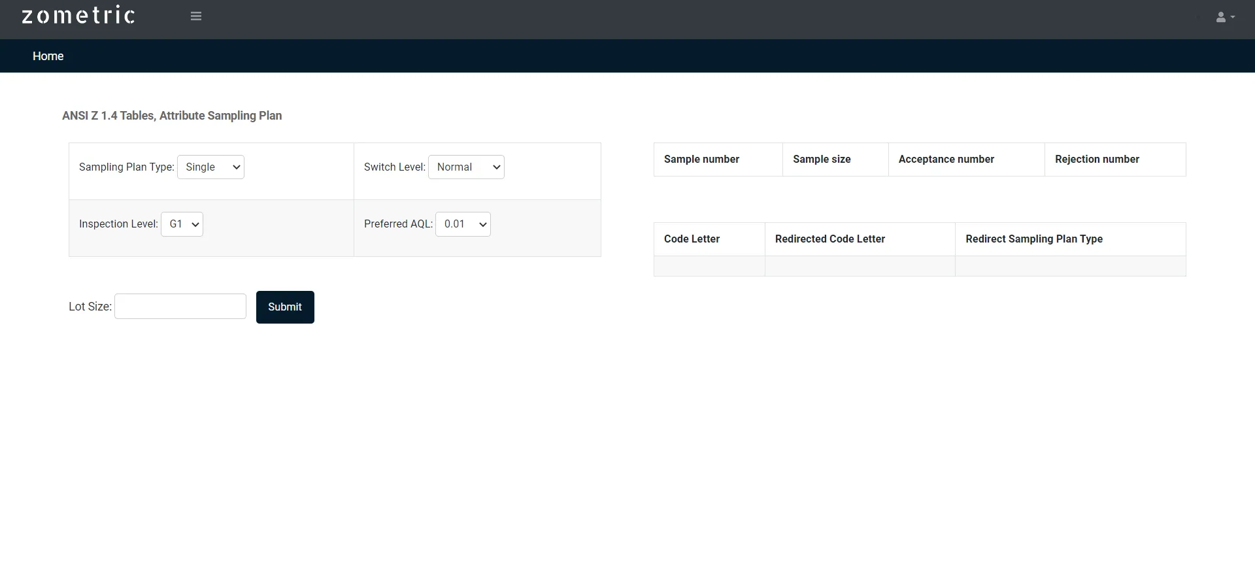Click the ANSI Z 1.4 Tables heading
The image size is (1255, 572).
click(172, 116)
